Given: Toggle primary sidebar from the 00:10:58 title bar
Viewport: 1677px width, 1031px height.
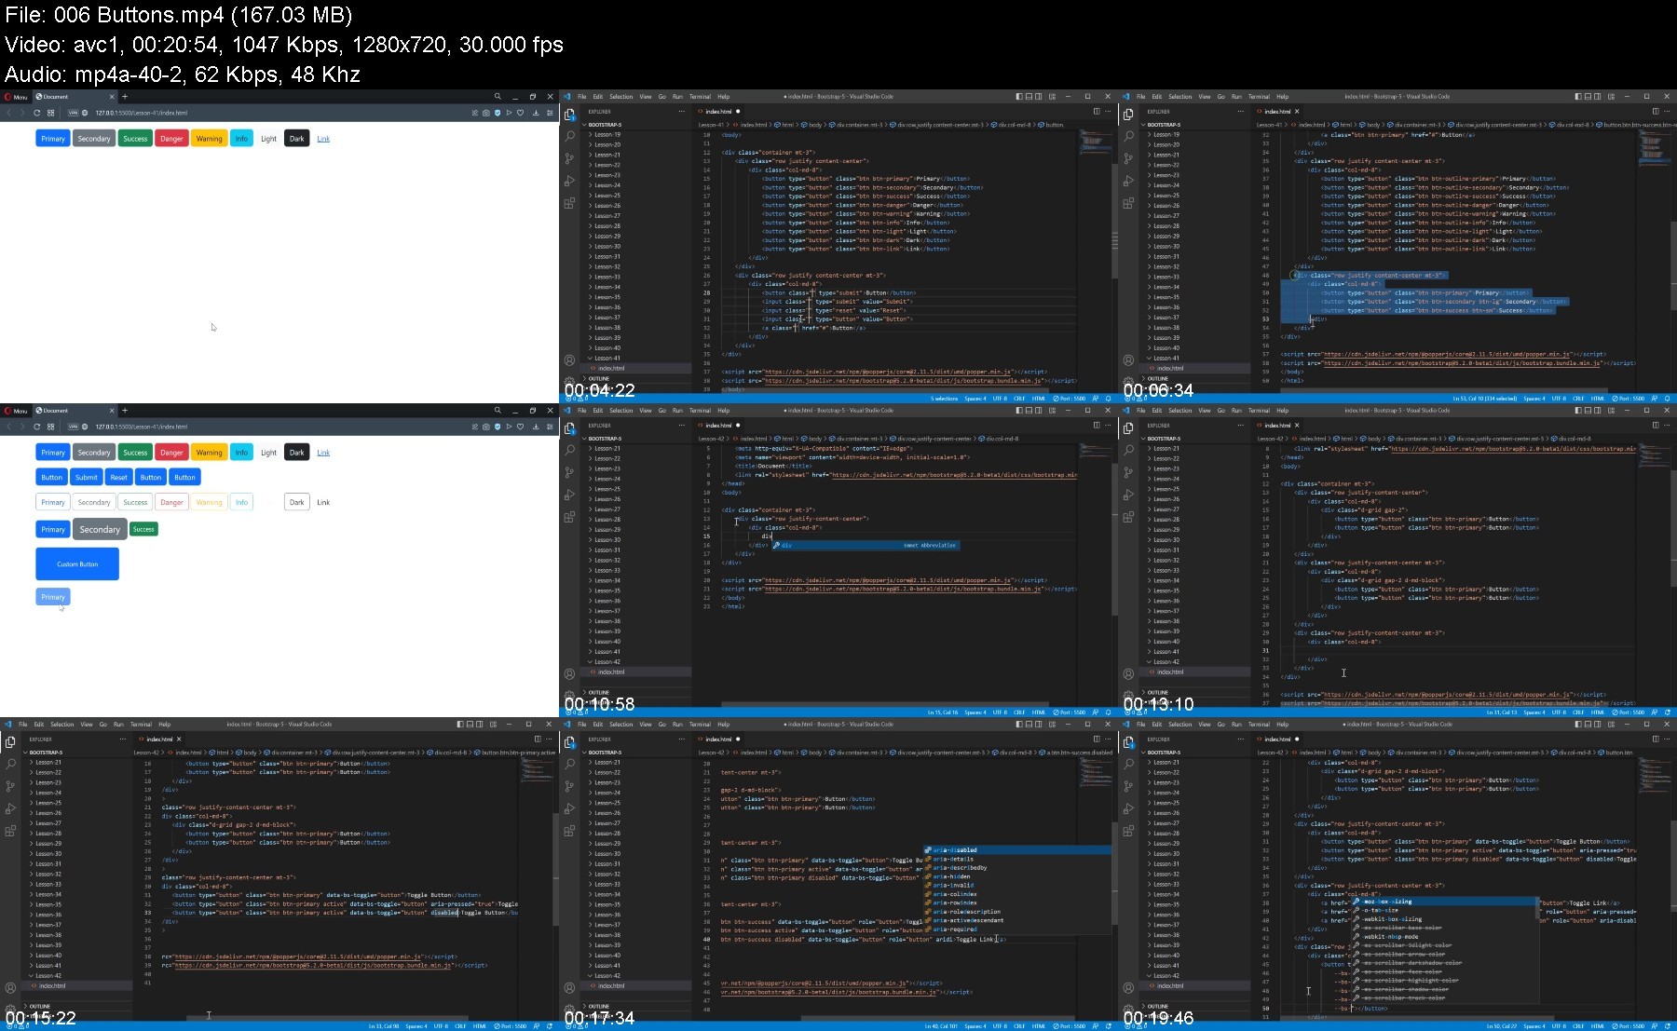Looking at the screenshot, I should coord(1018,411).
